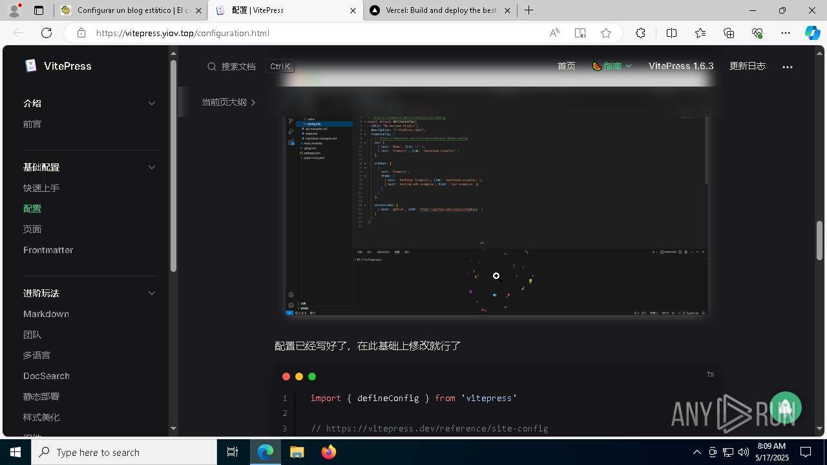Open the 样式美化 sidebar page

click(x=41, y=417)
